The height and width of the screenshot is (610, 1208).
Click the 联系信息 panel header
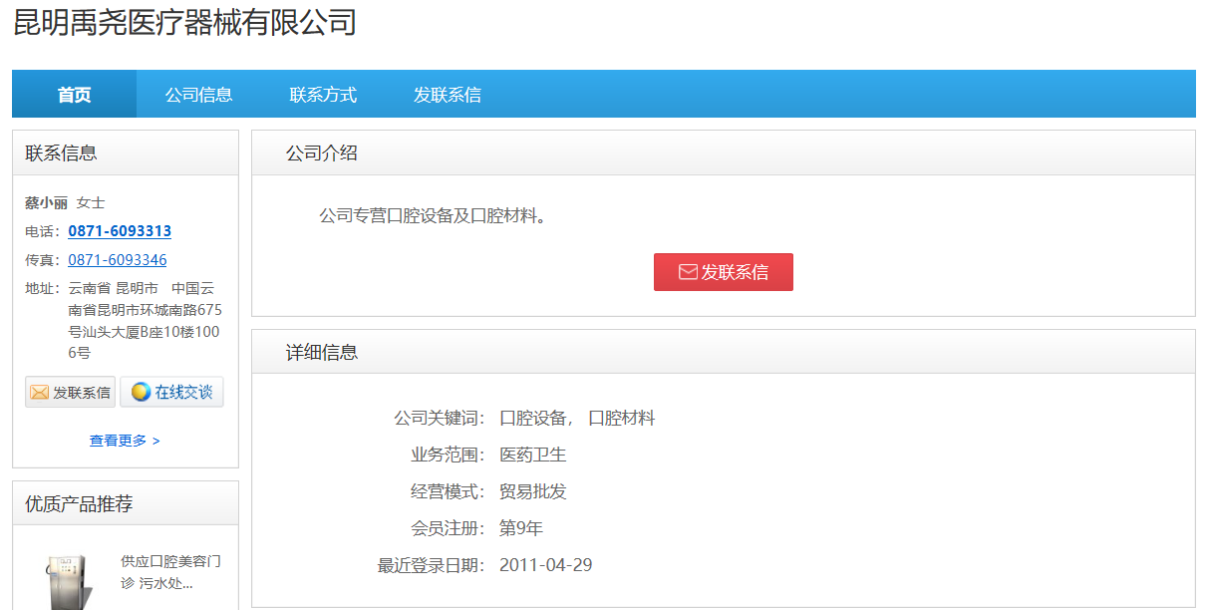point(126,152)
